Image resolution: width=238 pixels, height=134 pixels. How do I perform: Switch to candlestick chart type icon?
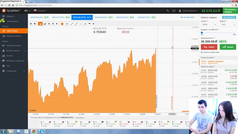pyautogui.click(x=45, y=24)
